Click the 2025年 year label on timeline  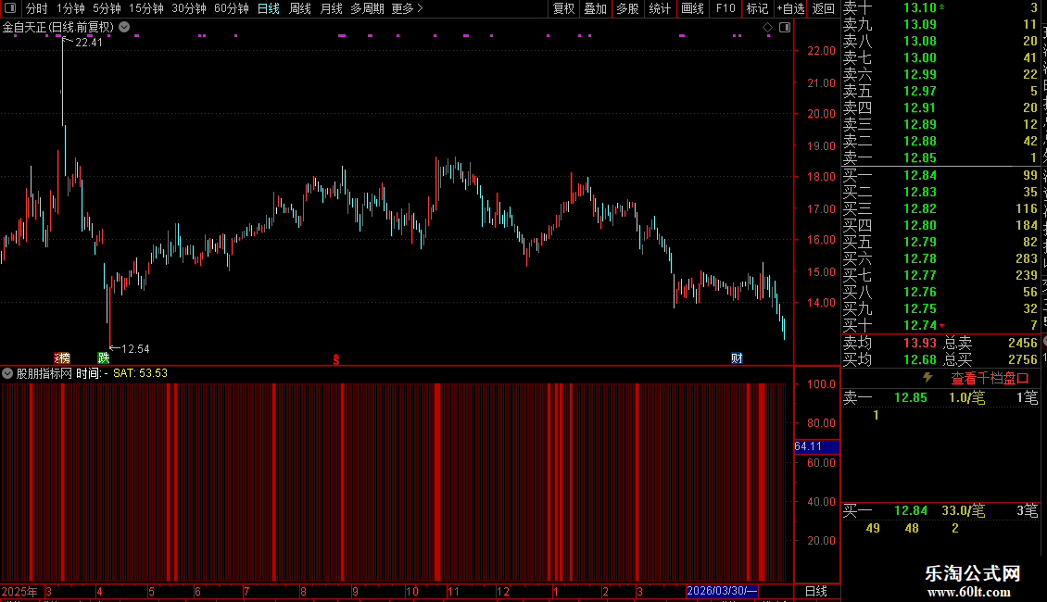[x=19, y=591]
